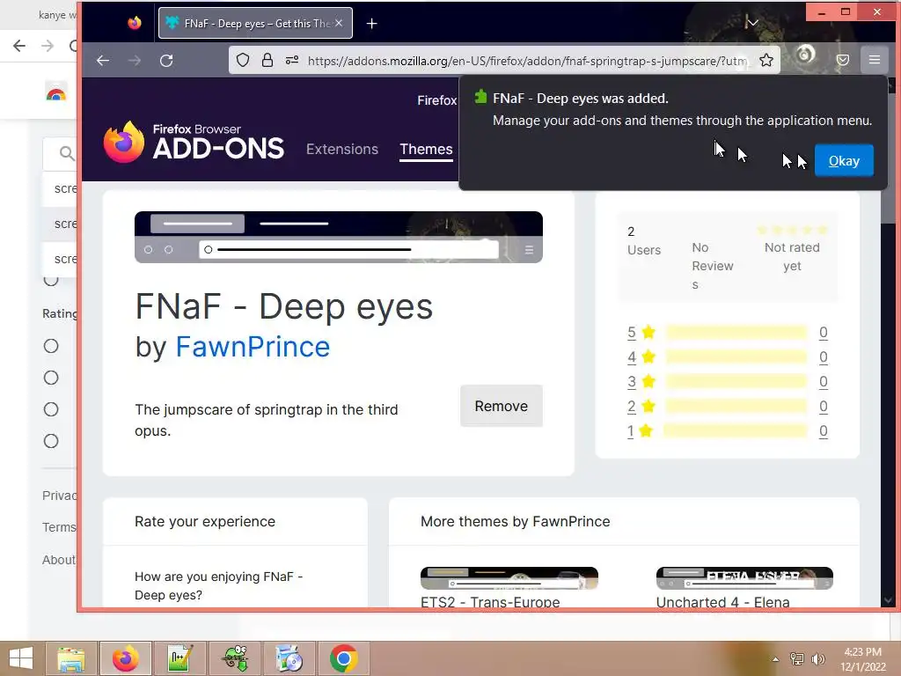Switch to the Themes section
901x676 pixels.
pyautogui.click(x=427, y=149)
